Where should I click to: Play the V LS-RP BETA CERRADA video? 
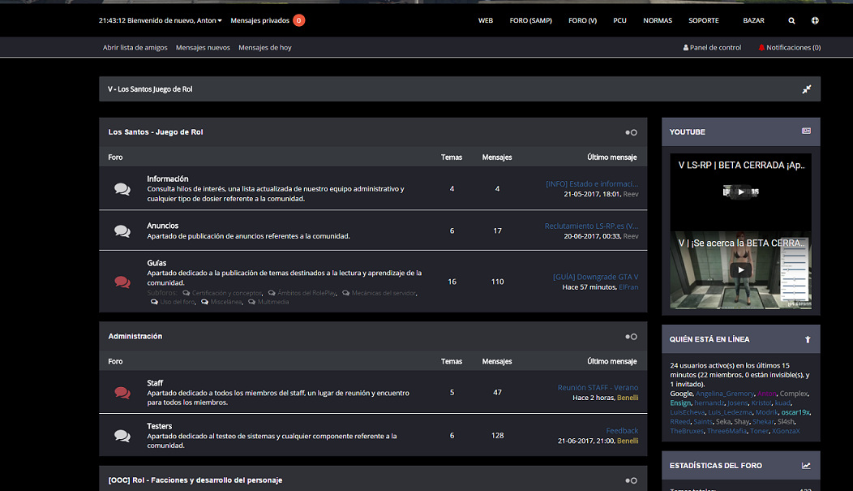pos(741,192)
